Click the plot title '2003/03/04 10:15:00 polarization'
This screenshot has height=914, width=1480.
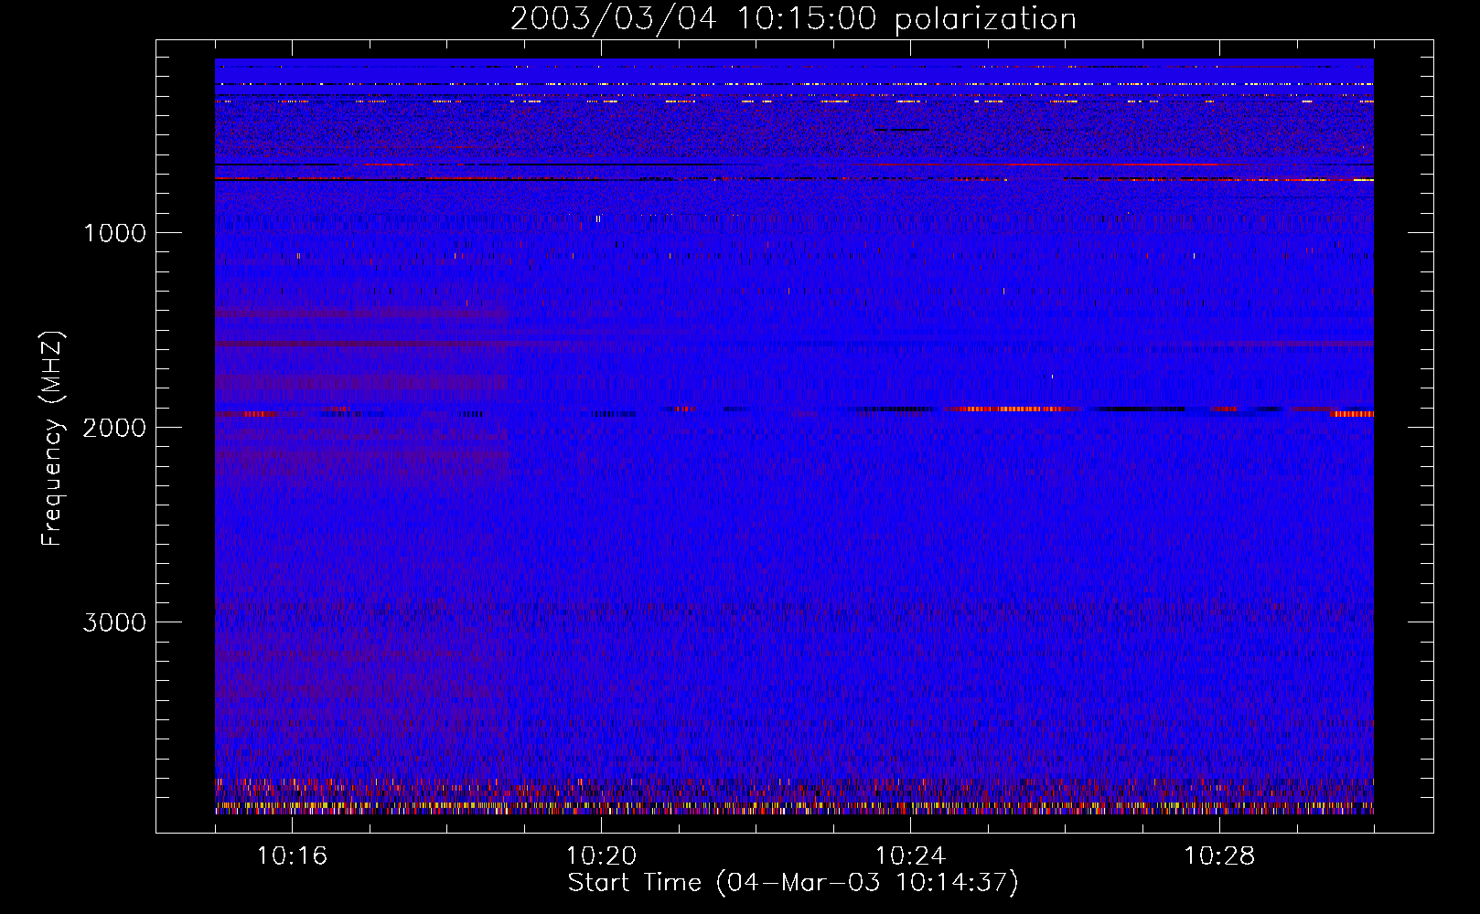click(x=793, y=19)
